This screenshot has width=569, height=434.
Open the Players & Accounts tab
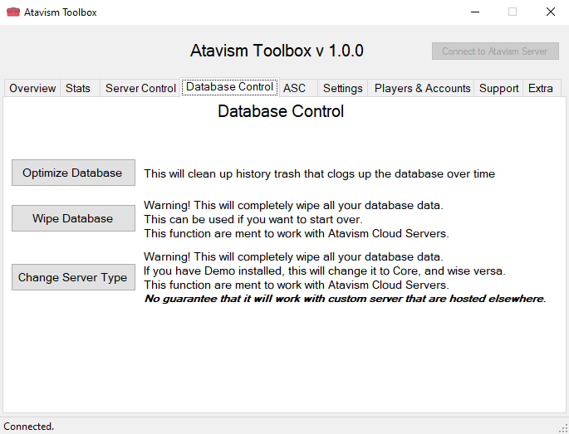422,88
